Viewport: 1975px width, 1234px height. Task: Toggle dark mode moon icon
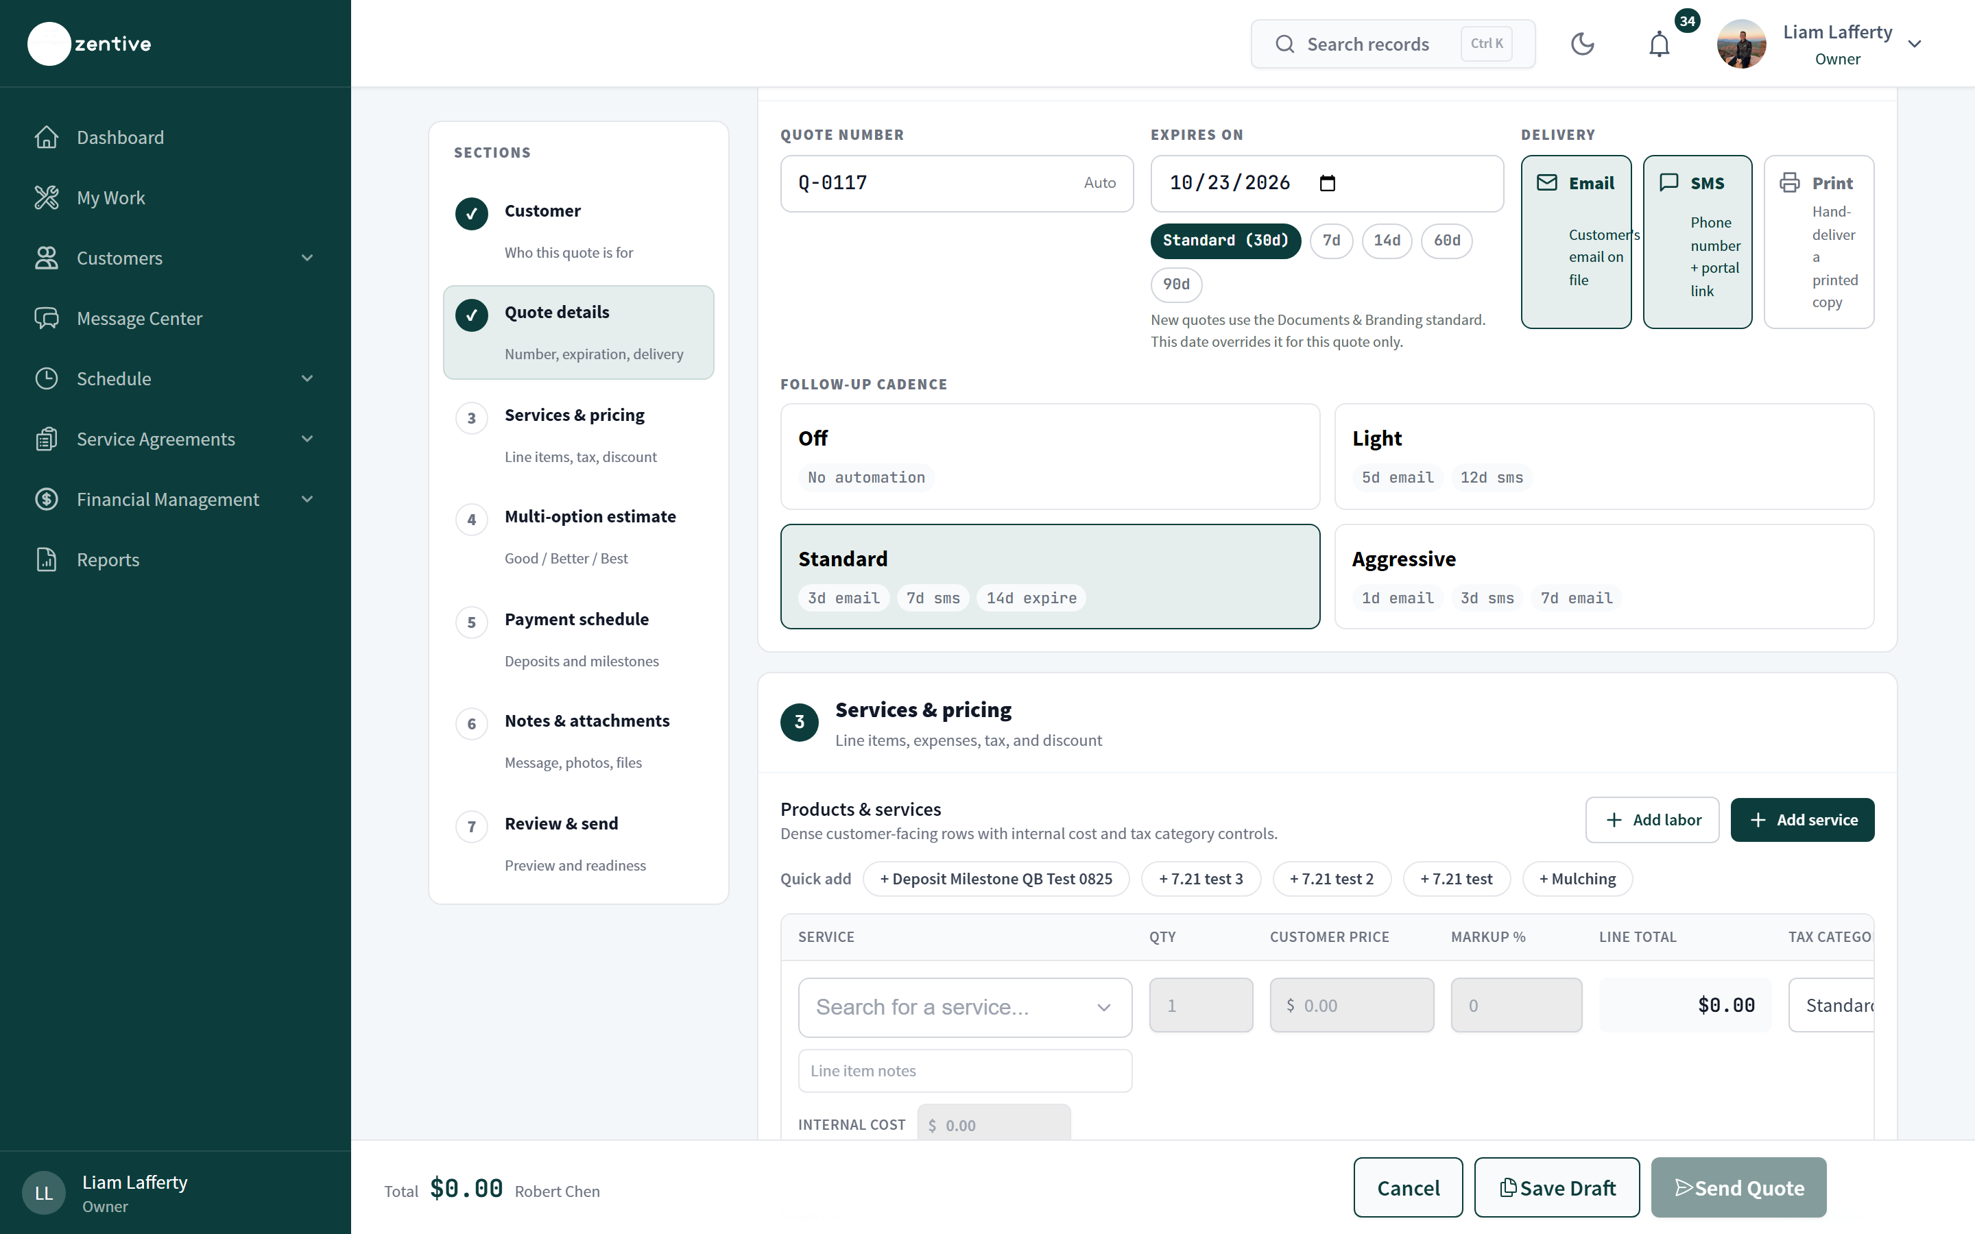tap(1583, 44)
